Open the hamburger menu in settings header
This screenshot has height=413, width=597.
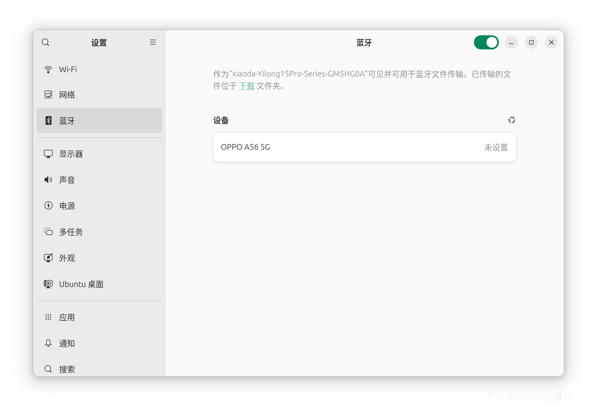pos(153,42)
